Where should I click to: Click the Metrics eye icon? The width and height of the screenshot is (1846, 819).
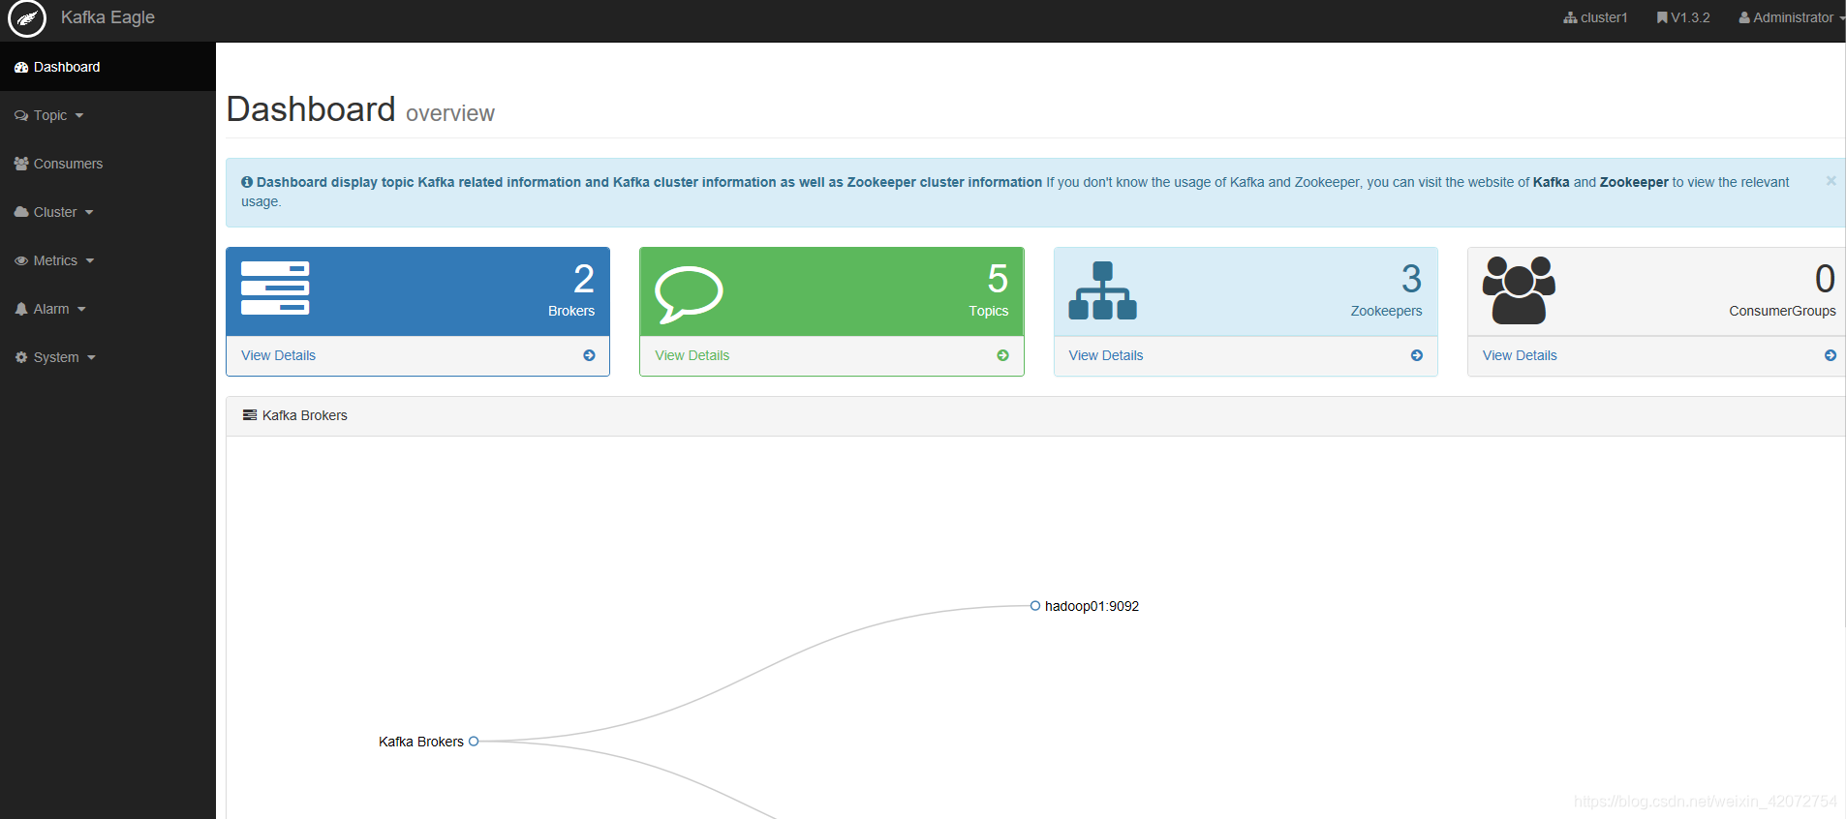point(21,260)
